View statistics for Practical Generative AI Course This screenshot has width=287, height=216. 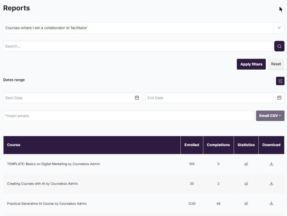click(x=246, y=203)
